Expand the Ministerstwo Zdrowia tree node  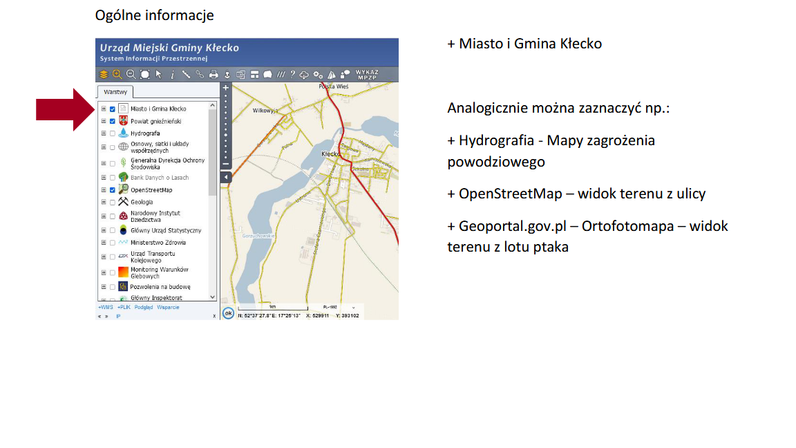coord(104,242)
